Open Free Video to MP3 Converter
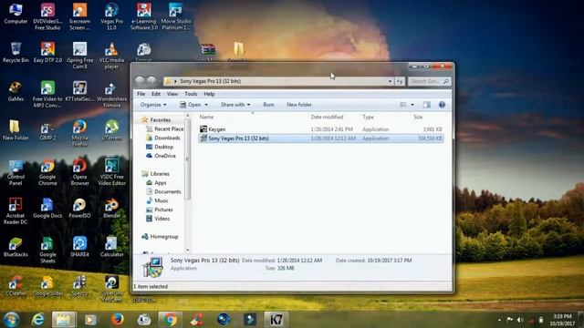The width and height of the screenshot is (584, 328). (x=47, y=95)
